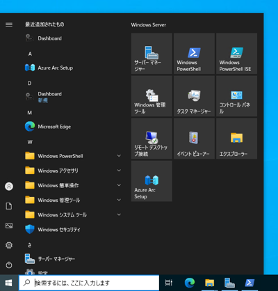Open サーバー マネージャー in the app list

coord(73,259)
